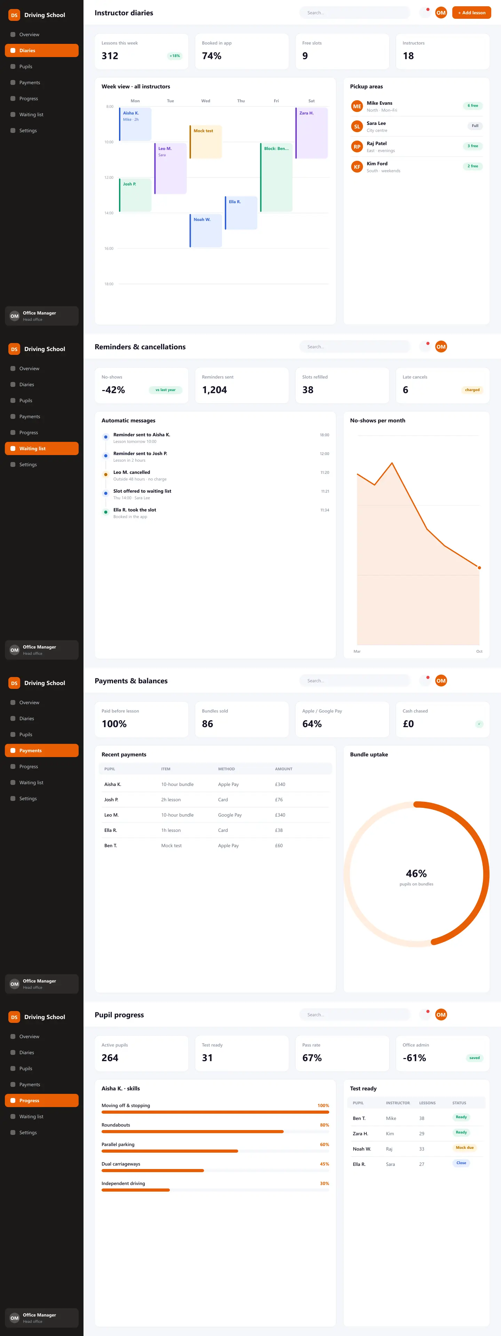Open the highlighted Progress sidebar item
501x1336 pixels.
[x=41, y=1100]
